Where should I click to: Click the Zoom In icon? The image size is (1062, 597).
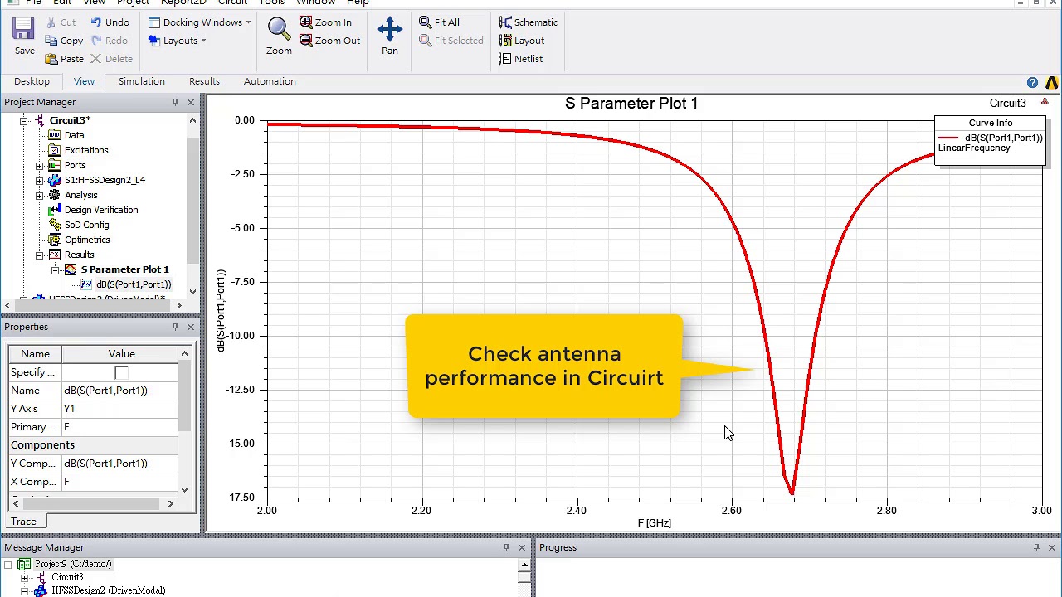click(306, 22)
